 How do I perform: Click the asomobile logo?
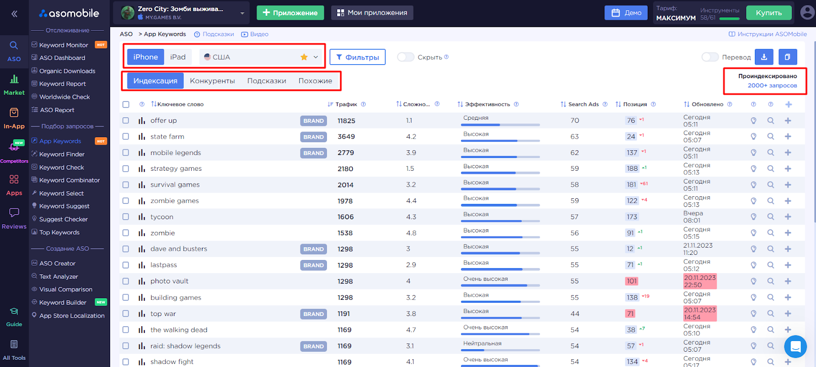click(69, 13)
